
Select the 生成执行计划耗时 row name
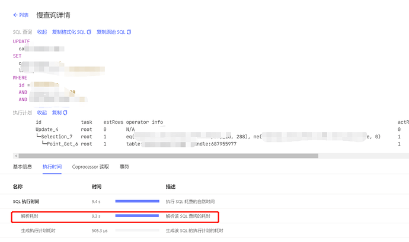(x=38, y=231)
